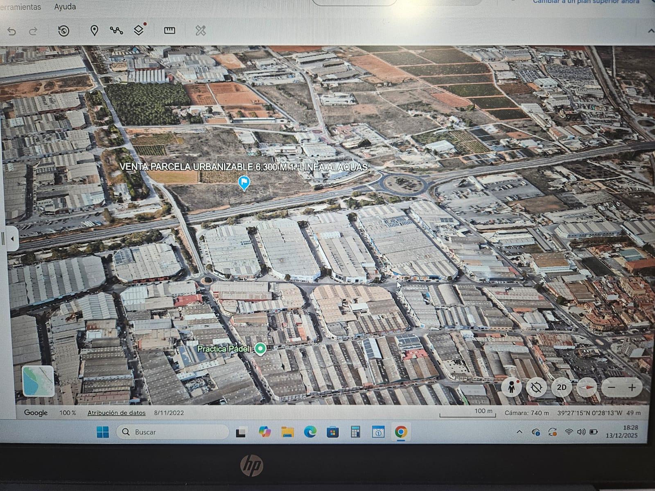The width and height of the screenshot is (655, 491).
Task: Open the historical imagery clock icon
Action: pos(63,31)
